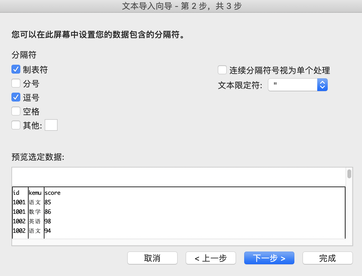
Task: Click the score value 86 in preview
Action: [48, 212]
